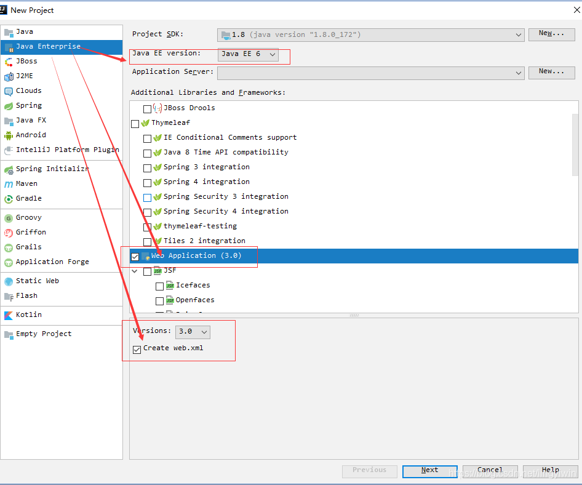Select the Grails icon
The image size is (582, 485).
pos(9,247)
